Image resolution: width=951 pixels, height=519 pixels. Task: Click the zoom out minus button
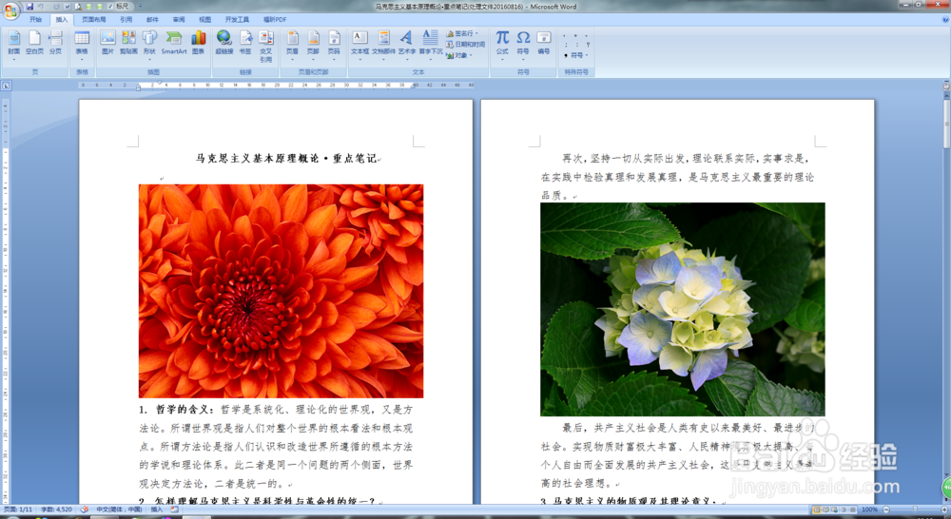coord(886,509)
